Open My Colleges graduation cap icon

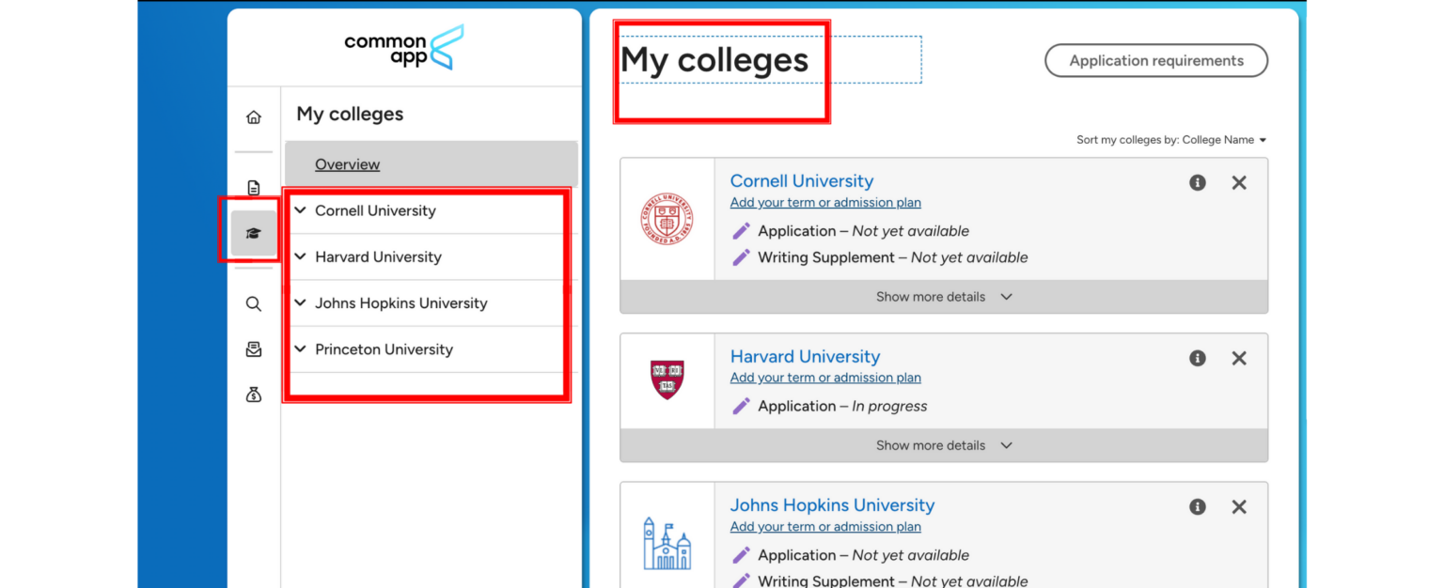point(253,232)
